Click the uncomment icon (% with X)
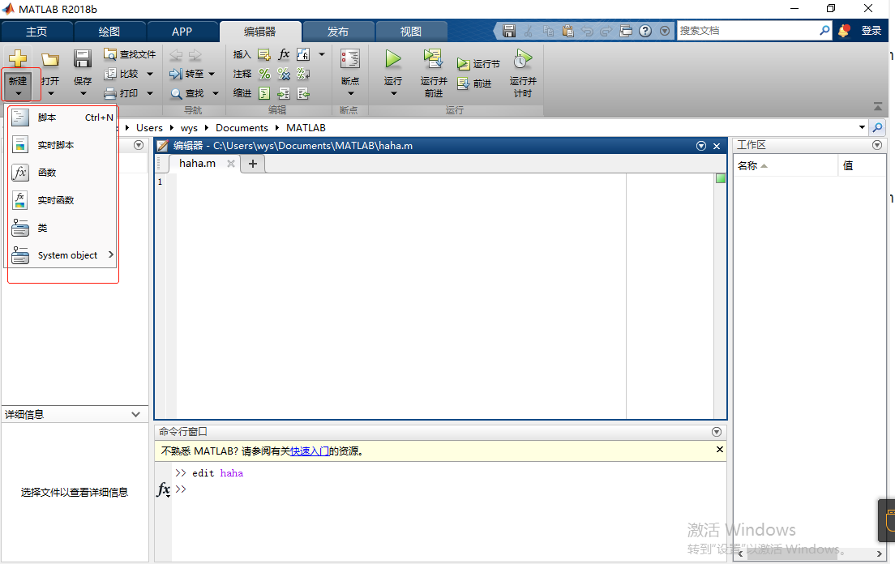 click(x=284, y=74)
